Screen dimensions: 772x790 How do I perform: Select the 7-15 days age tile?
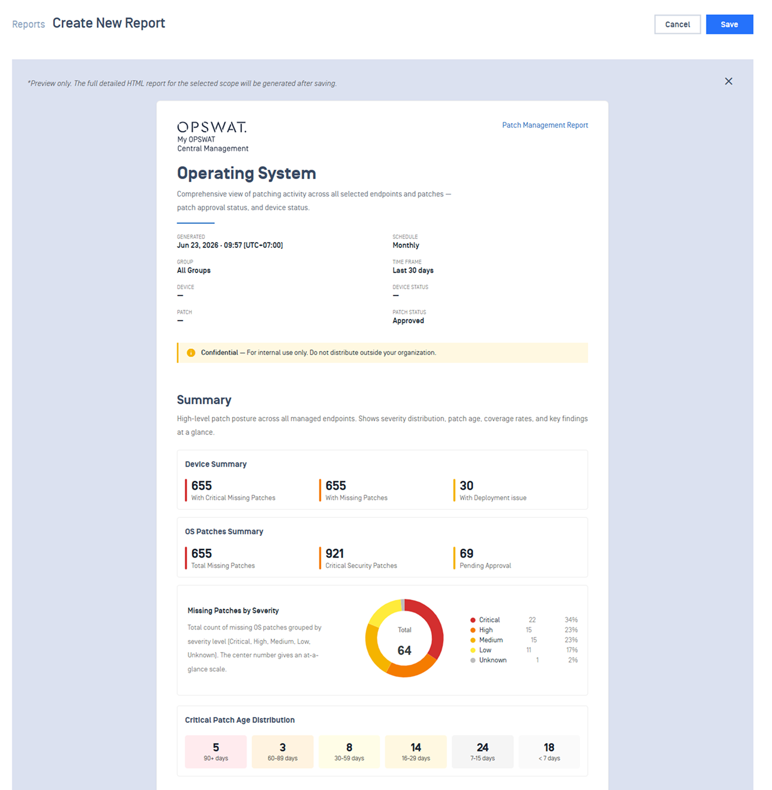(x=482, y=752)
